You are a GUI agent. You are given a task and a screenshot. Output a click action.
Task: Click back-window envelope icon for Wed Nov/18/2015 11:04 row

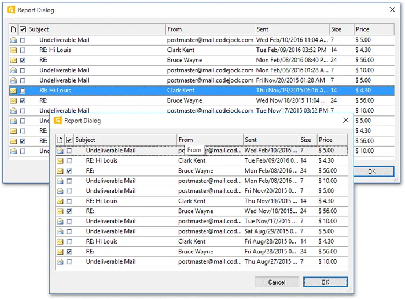(13, 101)
